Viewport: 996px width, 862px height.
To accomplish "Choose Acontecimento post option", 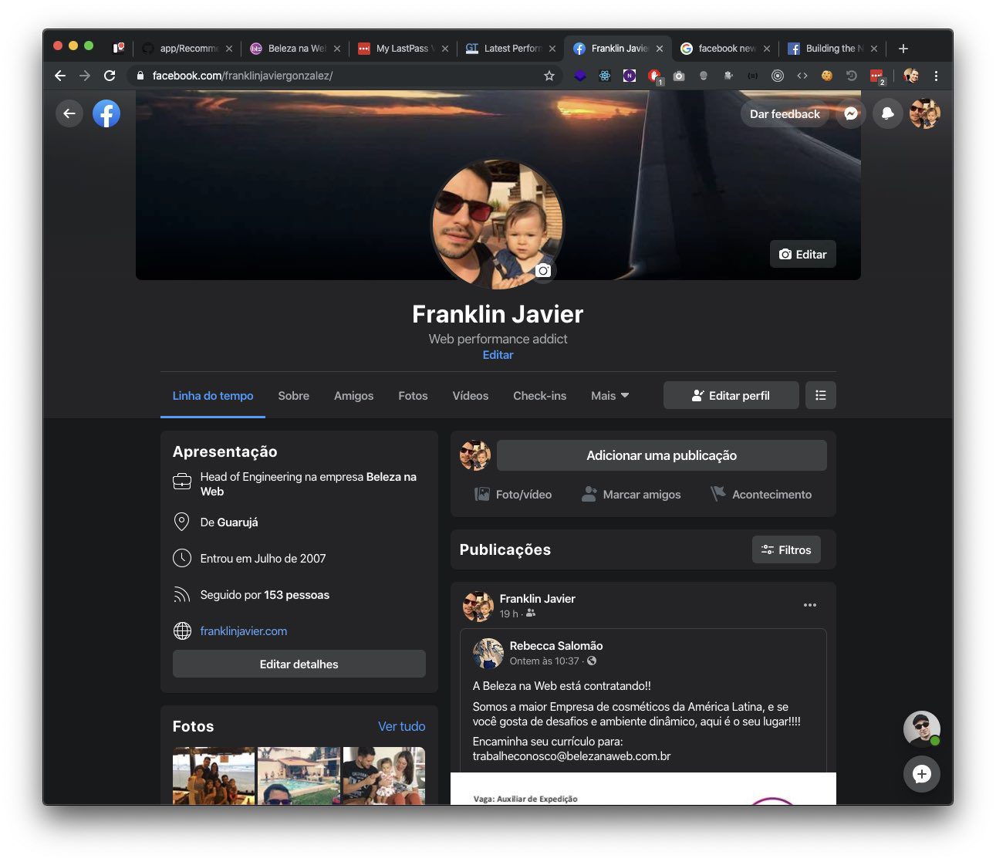I will click(761, 494).
